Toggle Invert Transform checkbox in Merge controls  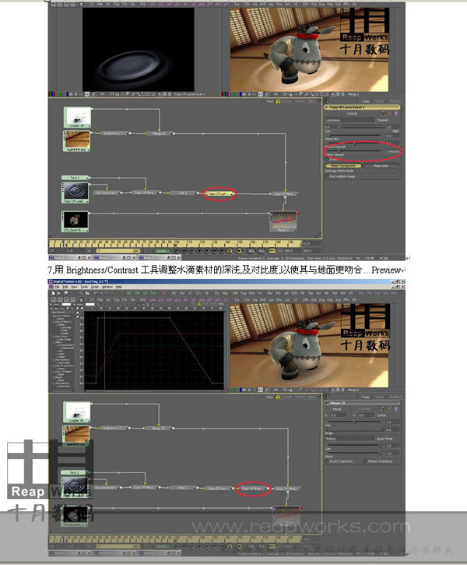pyautogui.click(x=328, y=462)
